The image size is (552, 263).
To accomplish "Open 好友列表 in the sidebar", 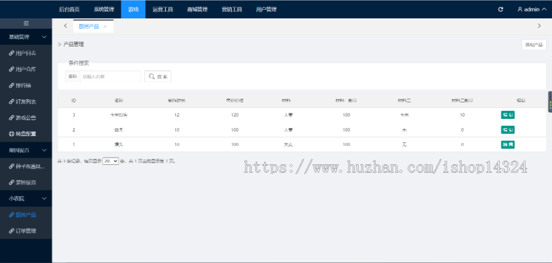I will 26,102.
